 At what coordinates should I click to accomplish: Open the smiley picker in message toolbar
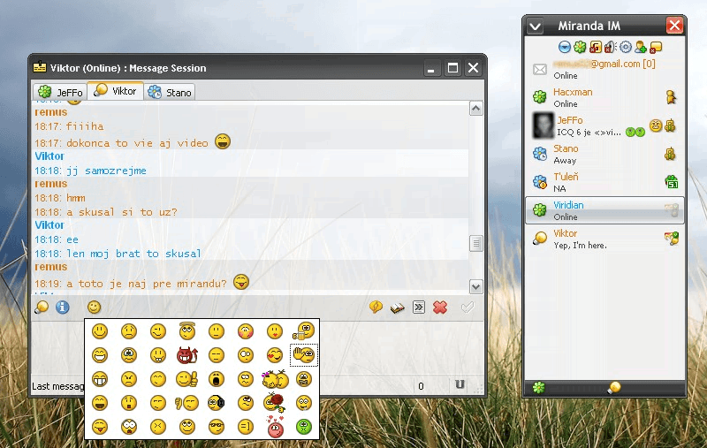(94, 308)
